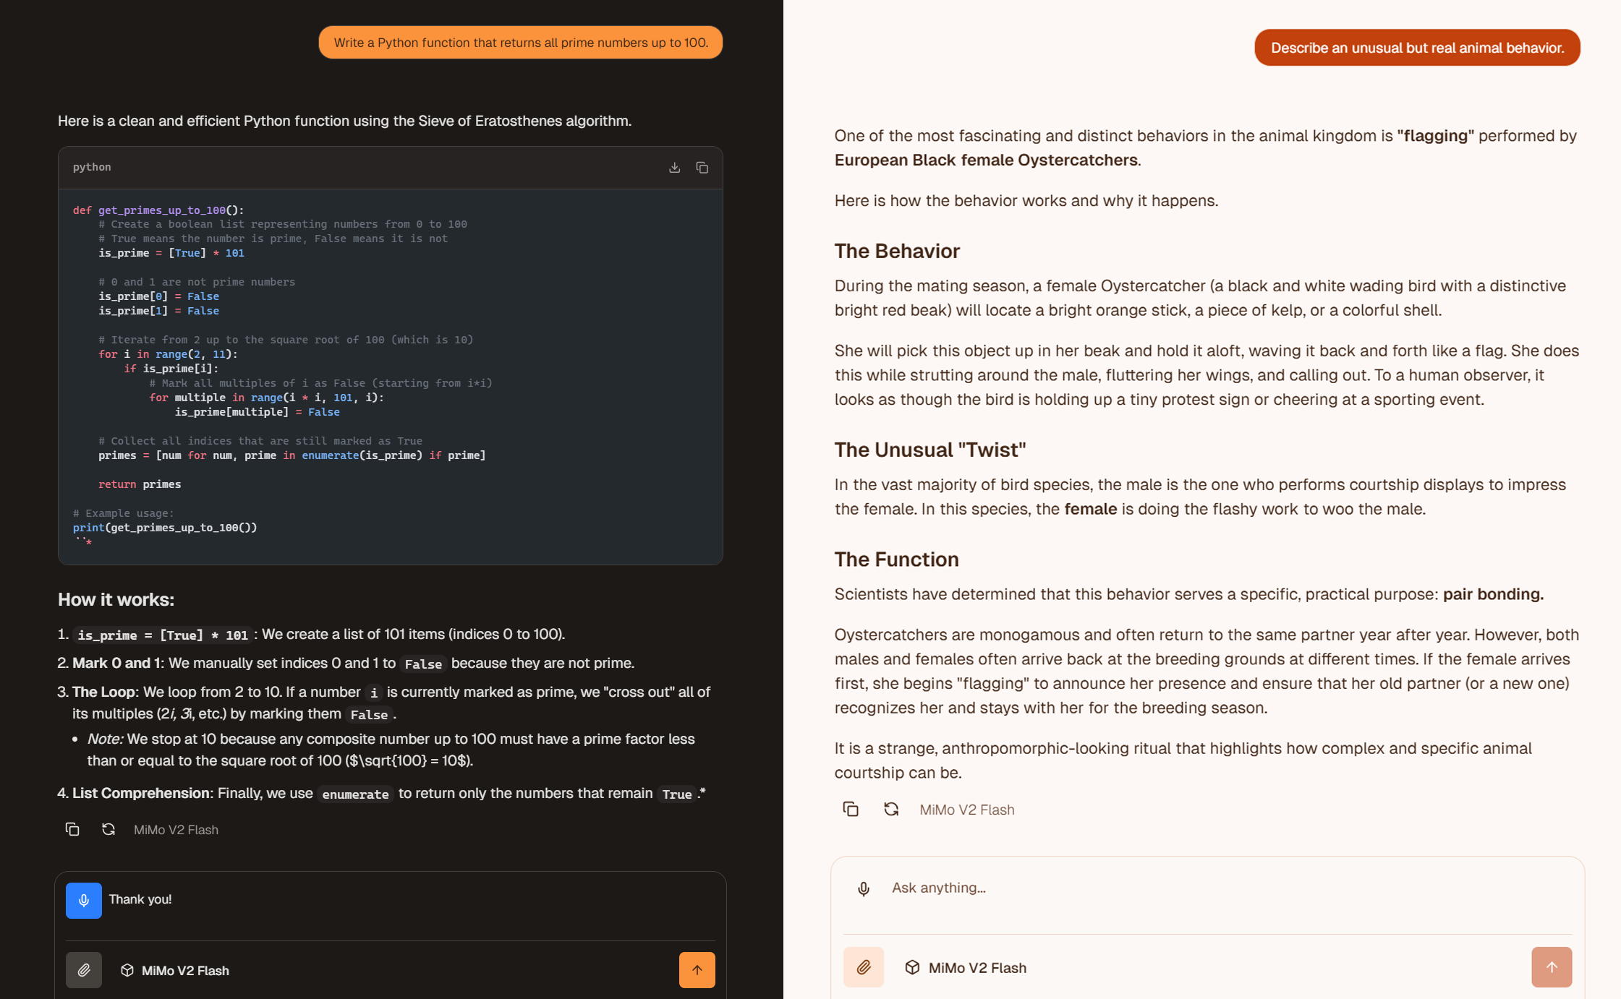Toggle the blue microphone in dark panel
Image resolution: width=1621 pixels, height=999 pixels.
click(84, 900)
